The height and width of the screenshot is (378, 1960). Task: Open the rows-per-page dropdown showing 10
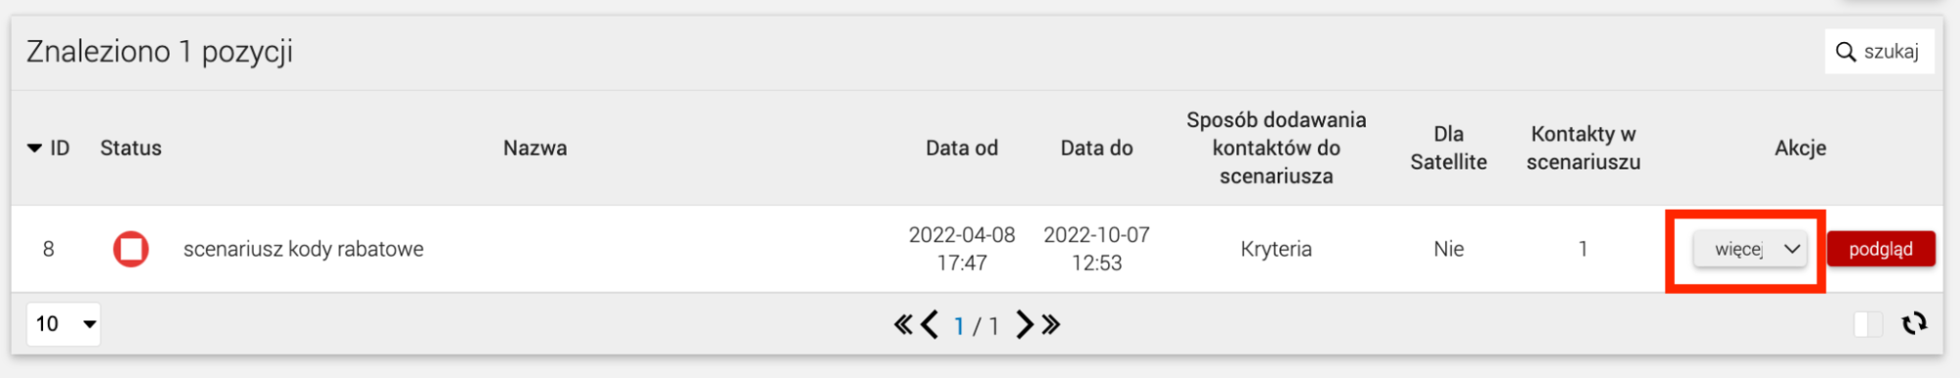point(65,323)
